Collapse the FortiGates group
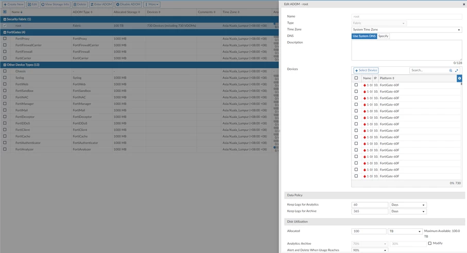Screen dimensions: 467x253 [5, 32]
